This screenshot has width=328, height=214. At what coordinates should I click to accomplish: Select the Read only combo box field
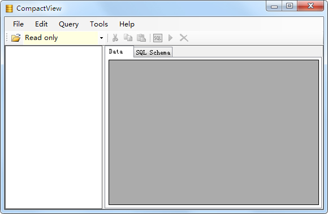click(61, 38)
